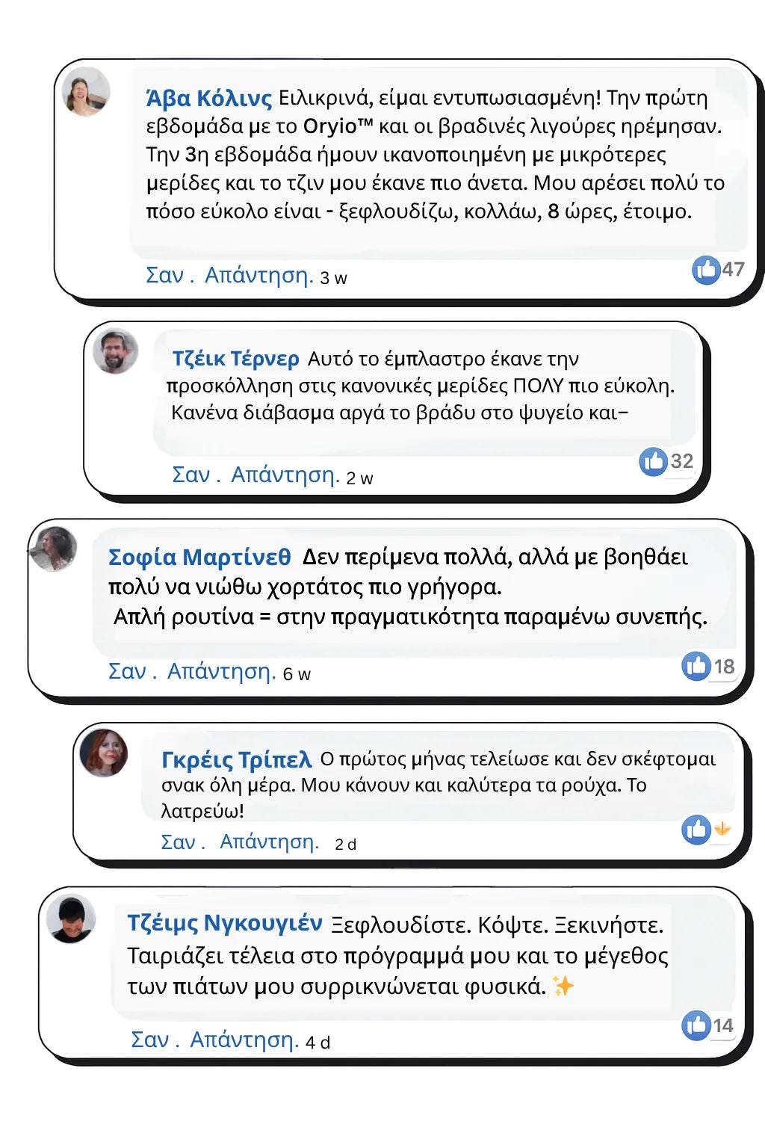The height and width of the screenshot is (1148, 765).
Task: Click the name link Τζέικ Τέρνερ
Action: 235,359
